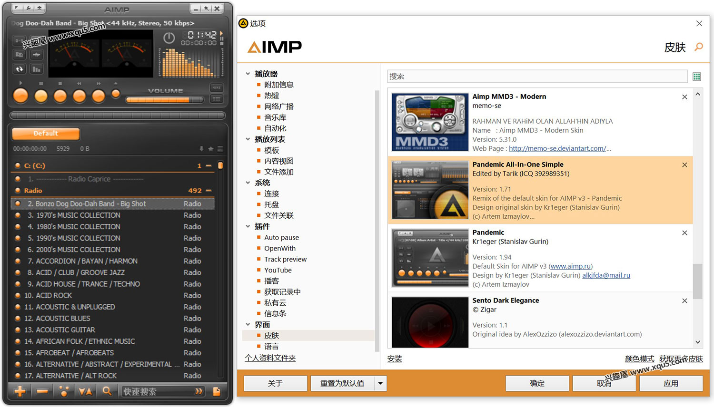Click the wrench settings icon in the player
Viewport: 714px width, 407px height.
coord(29,8)
